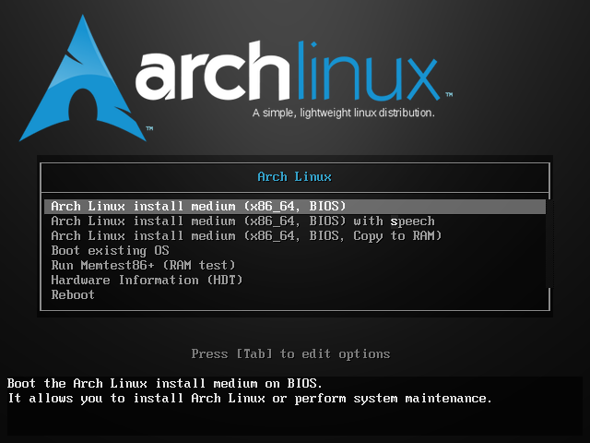
Task: Select Boot existing OS
Action: pos(295,250)
